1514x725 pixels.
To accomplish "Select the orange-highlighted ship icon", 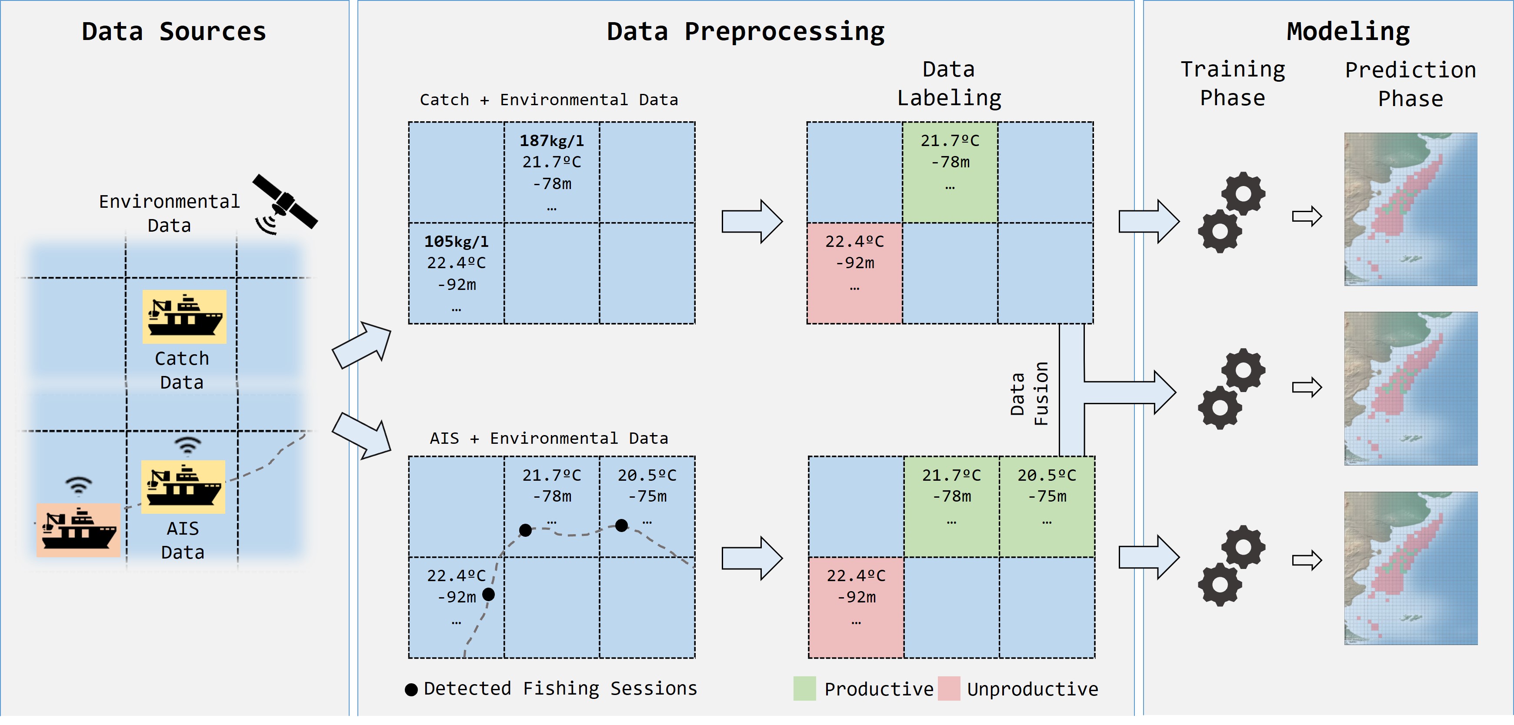I will [78, 530].
